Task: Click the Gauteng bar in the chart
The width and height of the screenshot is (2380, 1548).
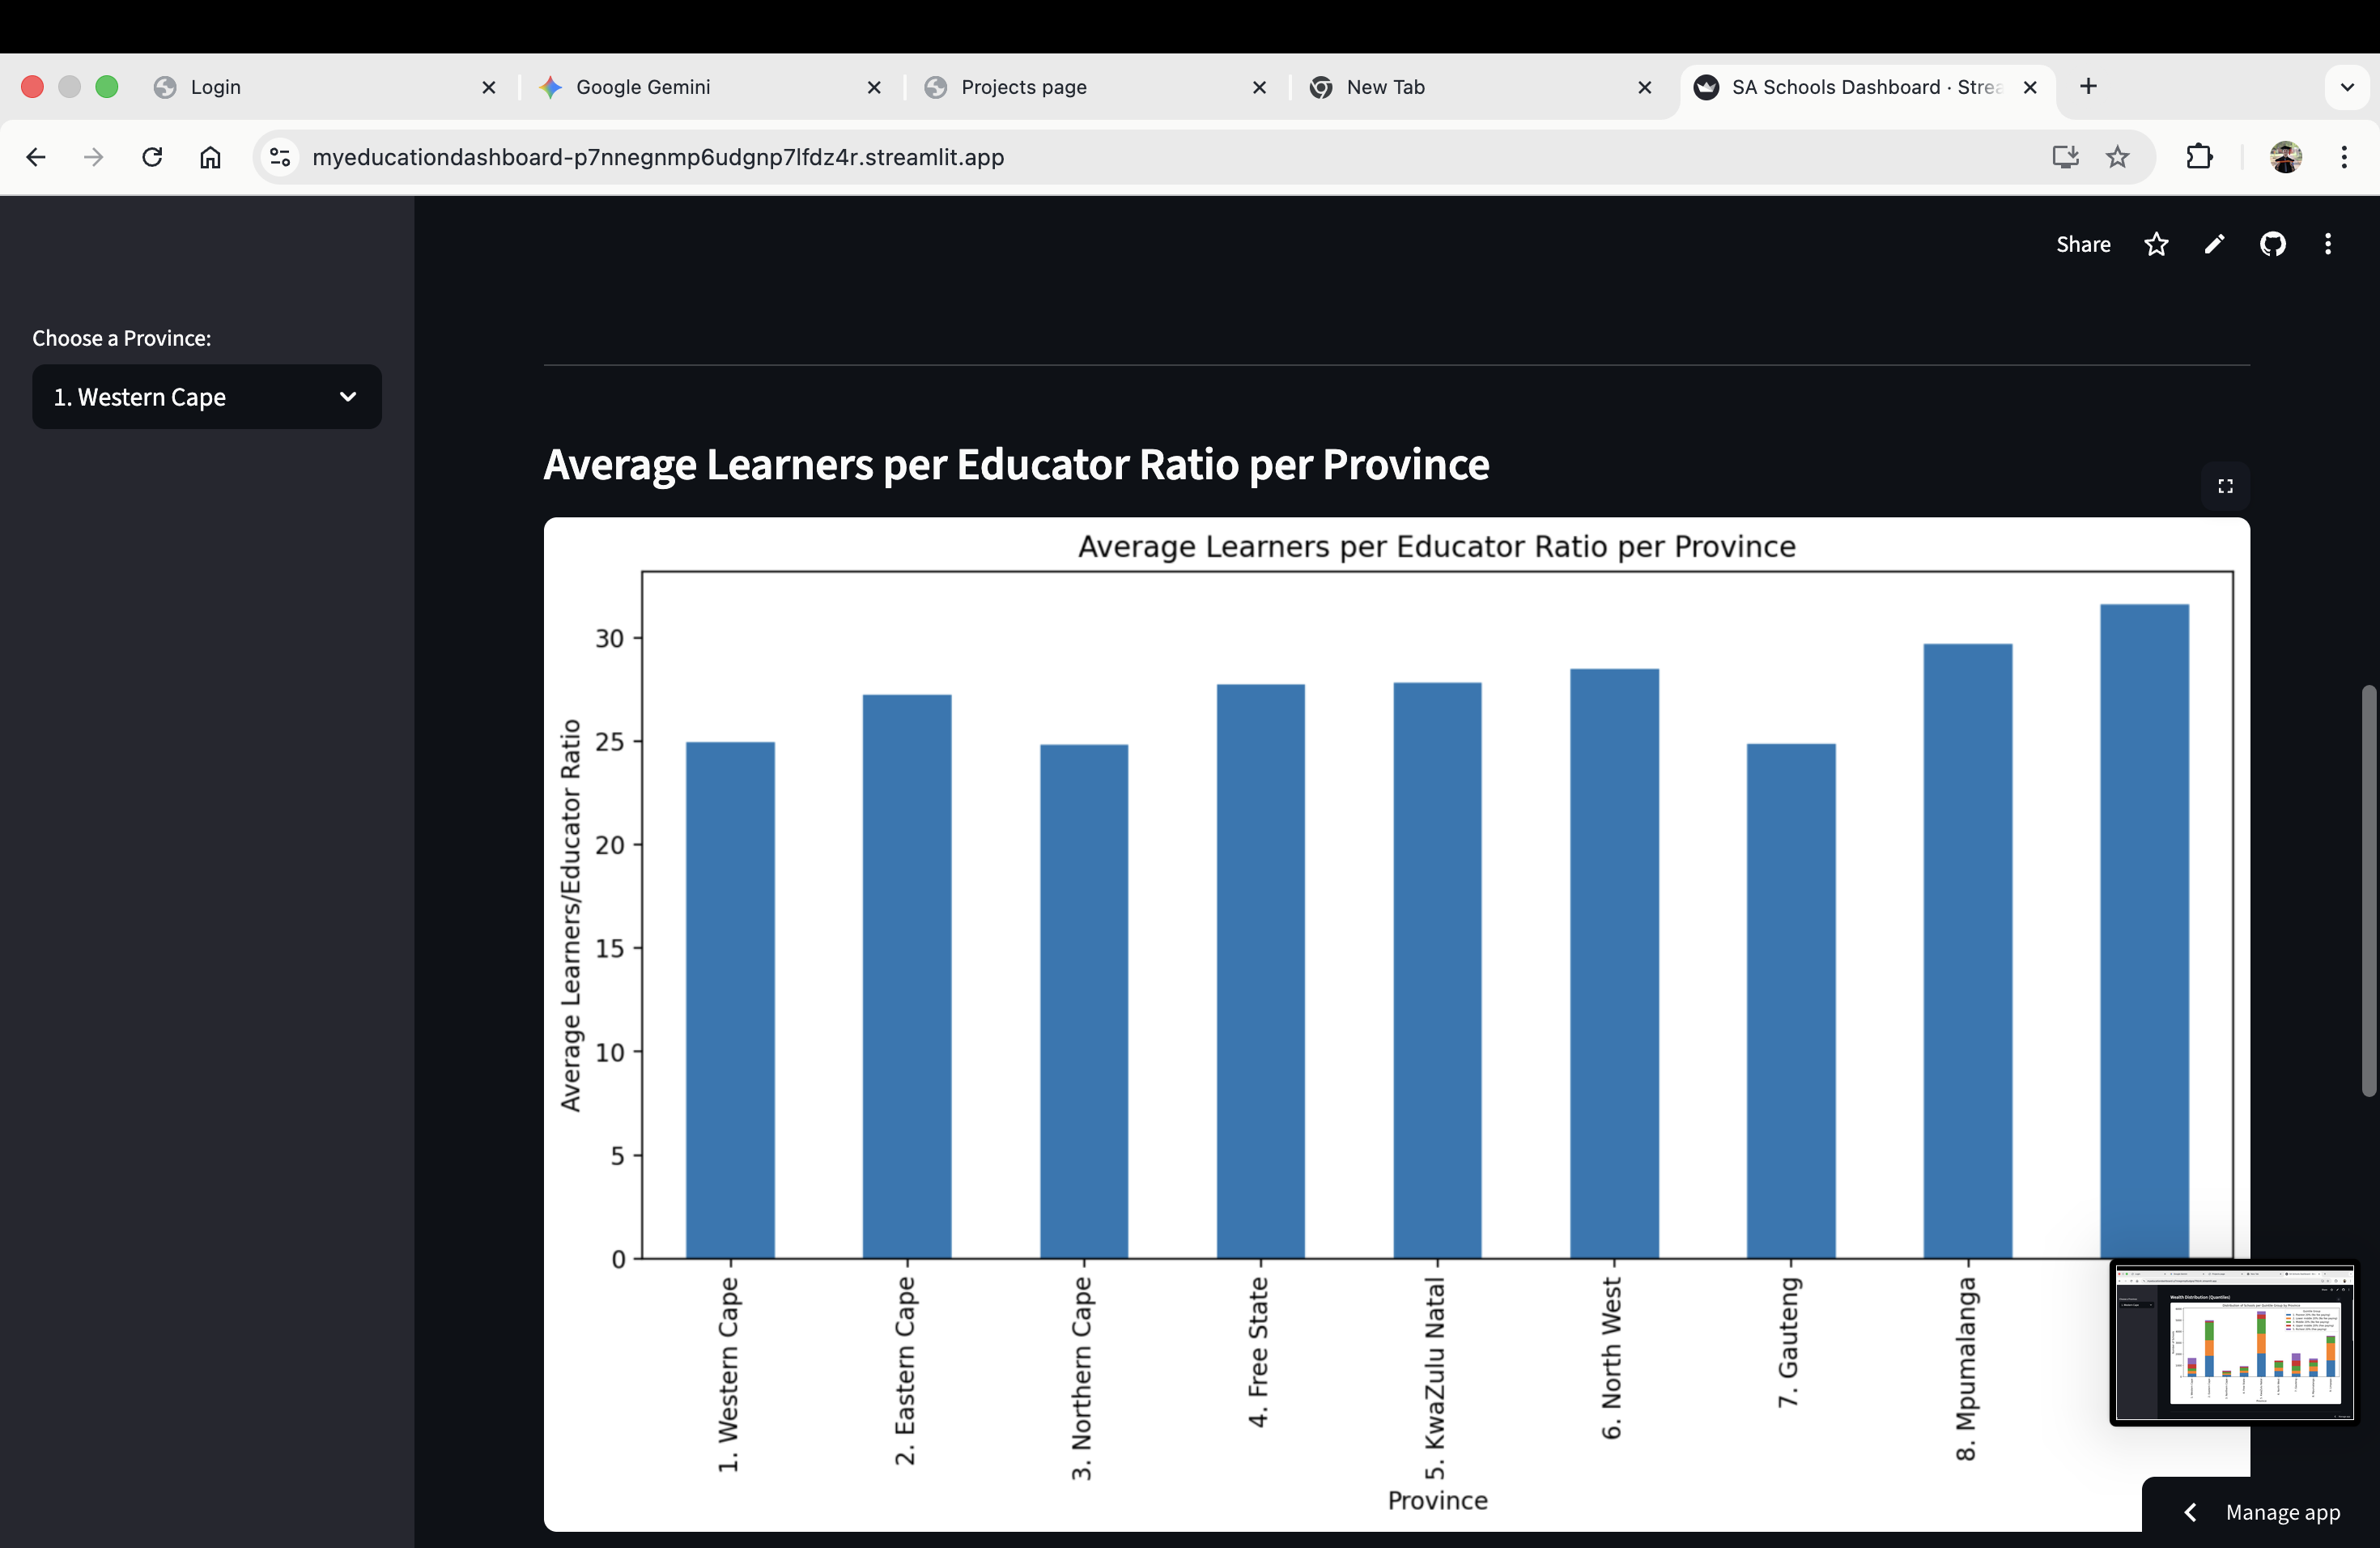Action: 1791,1000
